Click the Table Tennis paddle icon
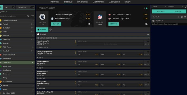 pyautogui.click(x=1, y=47)
